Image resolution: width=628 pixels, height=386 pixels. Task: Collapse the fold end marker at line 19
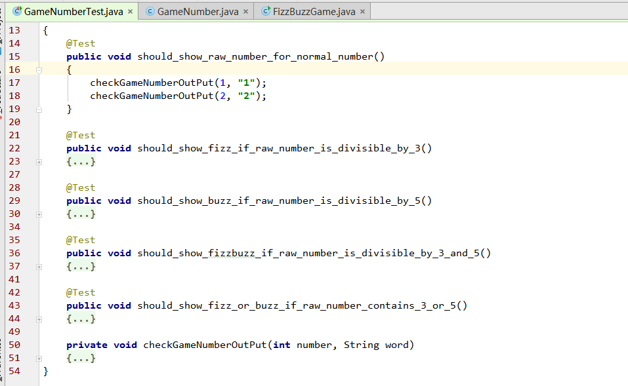point(39,109)
